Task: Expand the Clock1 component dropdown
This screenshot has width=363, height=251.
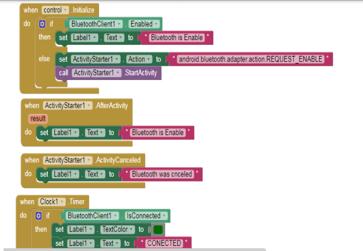Action: (x=63, y=202)
